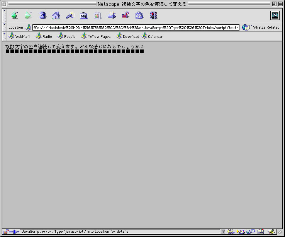Open the Address Book component icon
Viewport: 285px width, 237px height.
click(261, 232)
